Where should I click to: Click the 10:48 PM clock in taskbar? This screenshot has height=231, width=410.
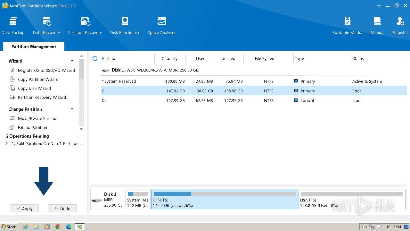[393, 227]
